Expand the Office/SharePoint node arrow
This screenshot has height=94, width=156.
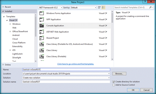10,31
